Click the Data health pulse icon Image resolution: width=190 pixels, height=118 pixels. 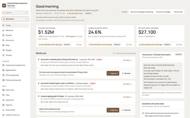[x=3, y=110]
